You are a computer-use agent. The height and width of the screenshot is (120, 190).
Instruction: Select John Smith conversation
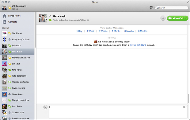click(x=17, y=106)
